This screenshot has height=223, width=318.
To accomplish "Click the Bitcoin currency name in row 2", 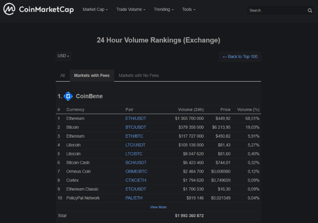I will click(72, 128).
